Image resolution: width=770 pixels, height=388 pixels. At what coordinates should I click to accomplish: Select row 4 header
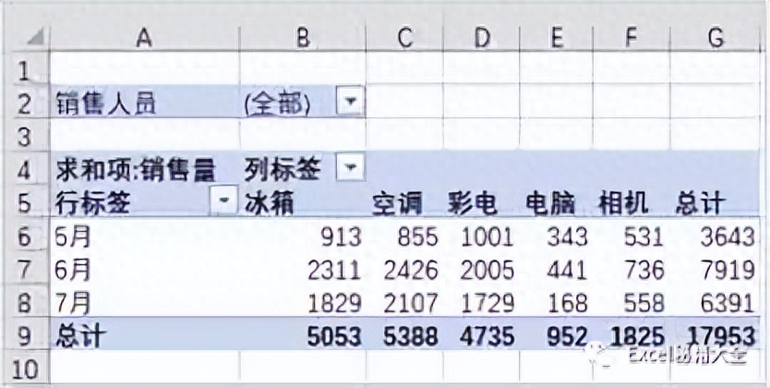click(x=25, y=169)
